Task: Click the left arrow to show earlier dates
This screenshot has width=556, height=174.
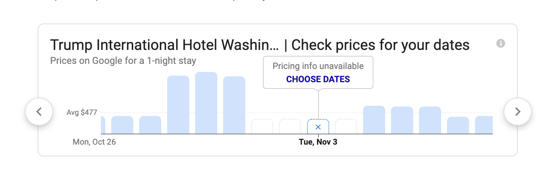Action: click(39, 112)
